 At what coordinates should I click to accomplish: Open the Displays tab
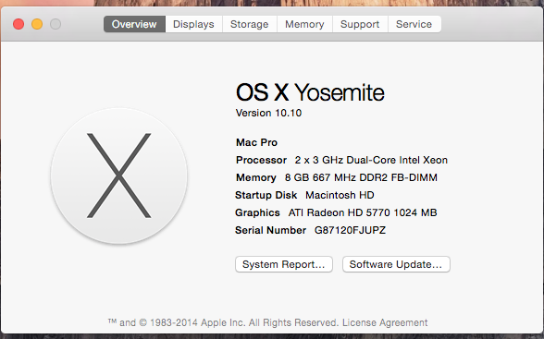pos(193,24)
